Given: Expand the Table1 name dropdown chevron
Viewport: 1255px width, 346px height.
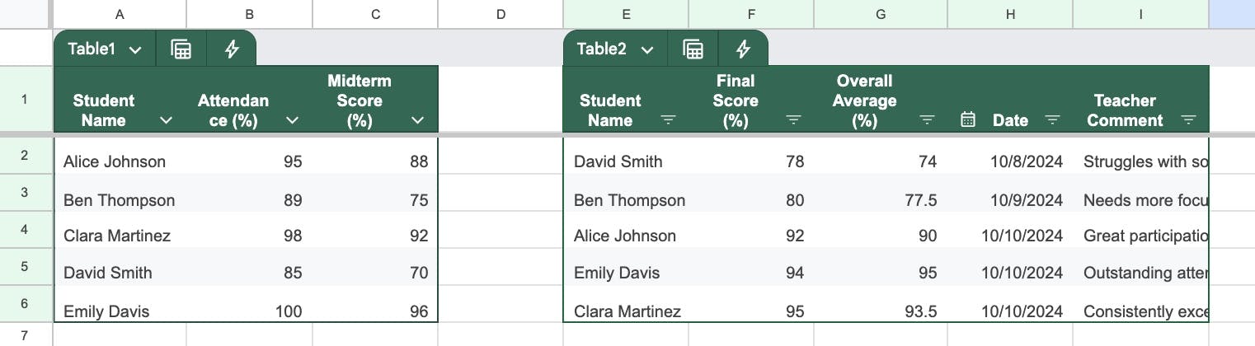Looking at the screenshot, I should tap(135, 50).
